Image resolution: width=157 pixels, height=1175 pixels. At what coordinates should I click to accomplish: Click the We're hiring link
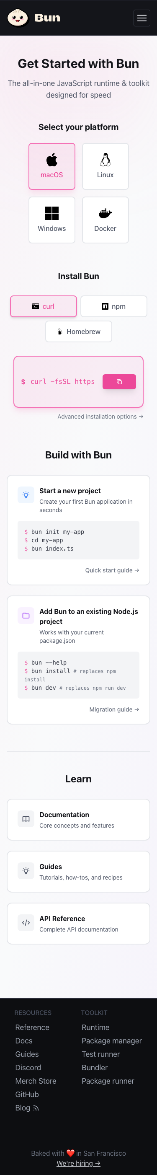78,1163
